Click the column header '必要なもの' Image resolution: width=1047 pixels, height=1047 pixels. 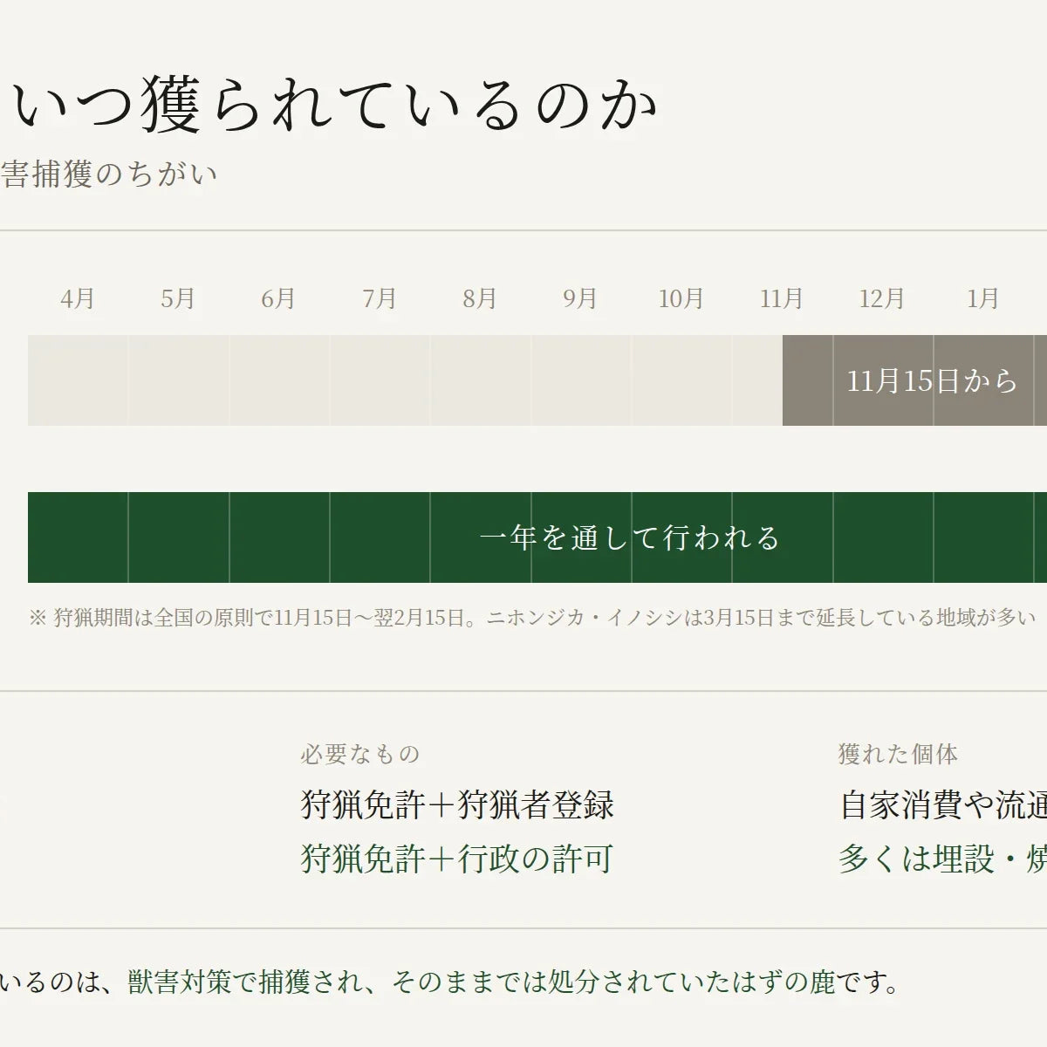click(x=360, y=754)
